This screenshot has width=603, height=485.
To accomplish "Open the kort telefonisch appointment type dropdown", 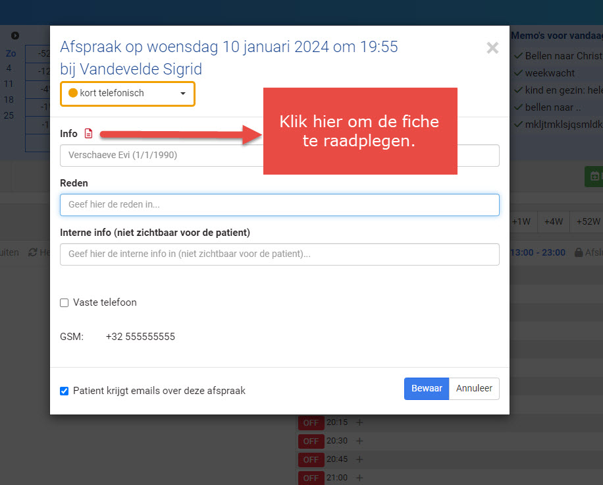I will pyautogui.click(x=128, y=94).
